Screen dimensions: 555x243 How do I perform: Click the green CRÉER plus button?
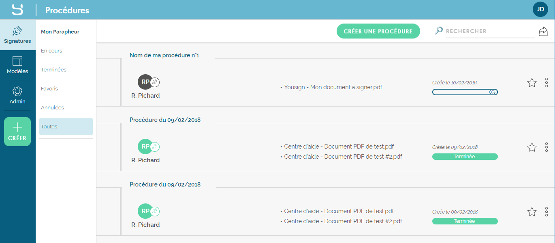point(17,132)
